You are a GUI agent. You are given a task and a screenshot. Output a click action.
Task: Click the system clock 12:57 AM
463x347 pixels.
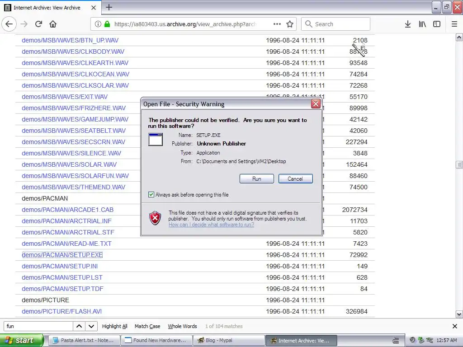point(446,340)
